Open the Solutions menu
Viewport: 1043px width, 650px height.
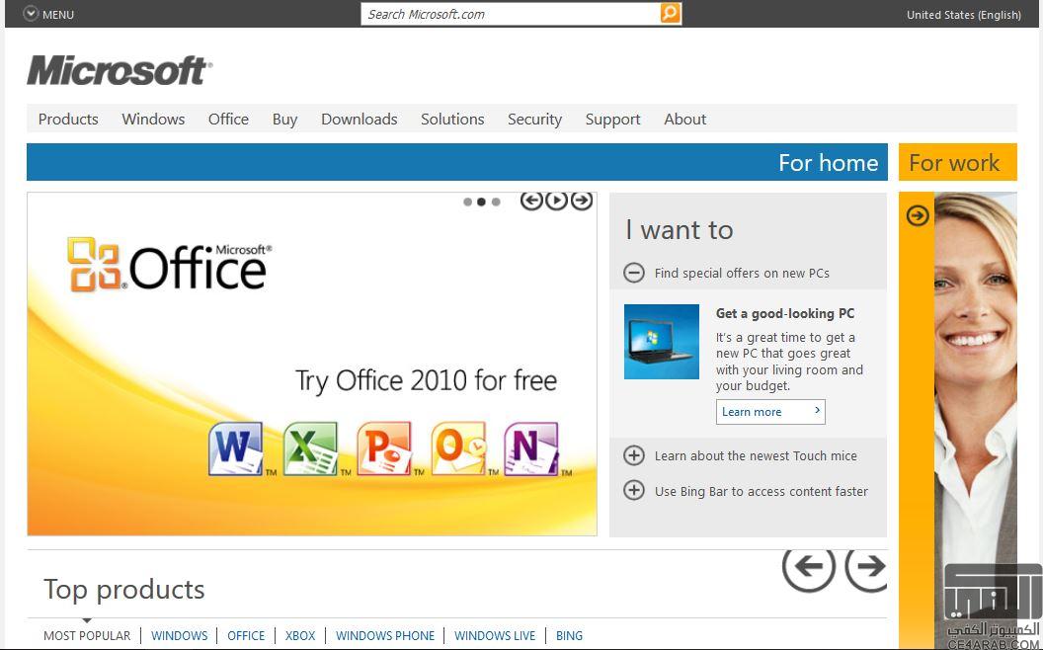[452, 120]
